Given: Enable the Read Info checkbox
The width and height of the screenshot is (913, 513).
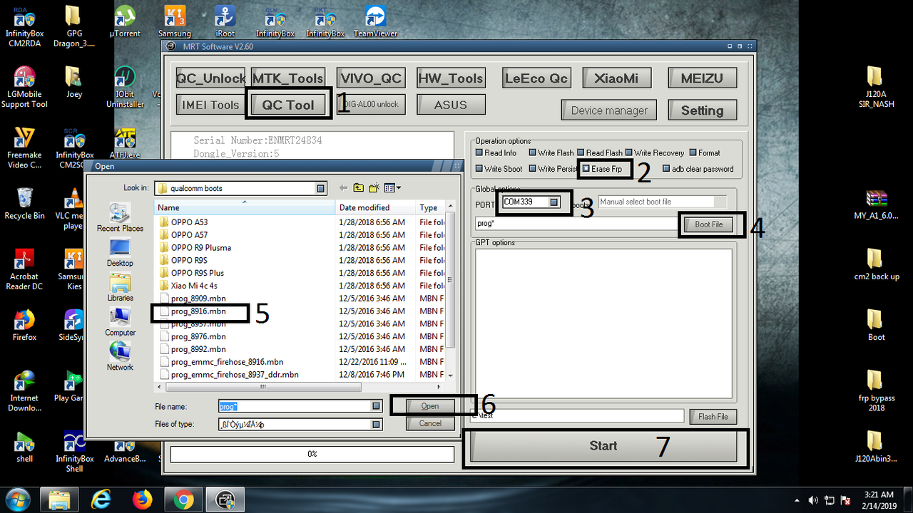Looking at the screenshot, I should [479, 152].
